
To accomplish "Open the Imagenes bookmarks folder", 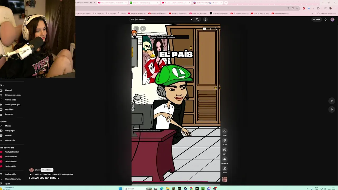I will 98,13.
